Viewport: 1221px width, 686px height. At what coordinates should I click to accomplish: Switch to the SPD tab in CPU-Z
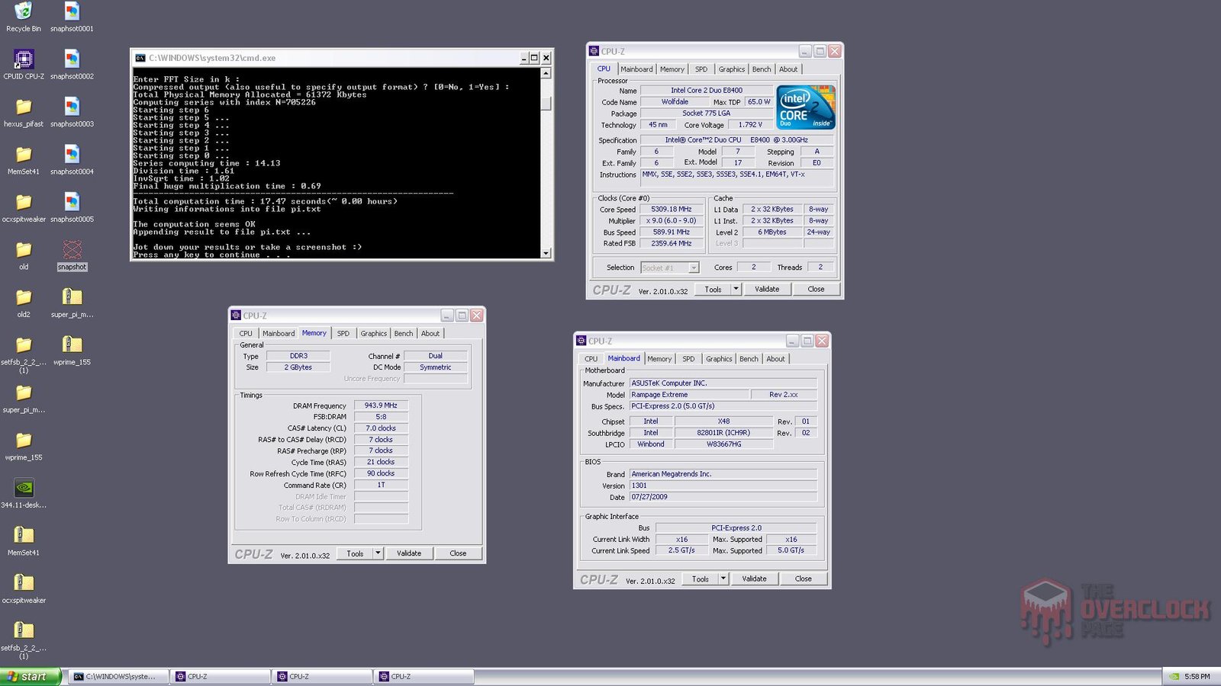(701, 69)
